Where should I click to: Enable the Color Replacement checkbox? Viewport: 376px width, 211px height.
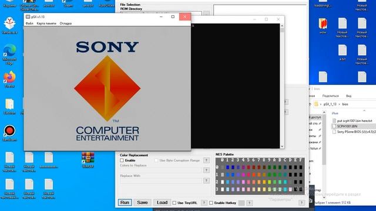(x=122, y=160)
